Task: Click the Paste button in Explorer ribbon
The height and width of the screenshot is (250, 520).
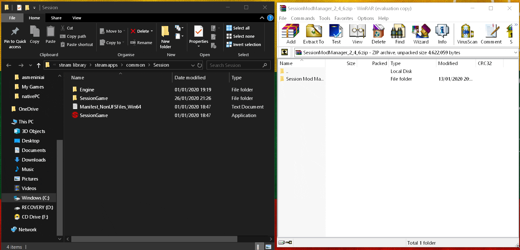Action: (50, 35)
